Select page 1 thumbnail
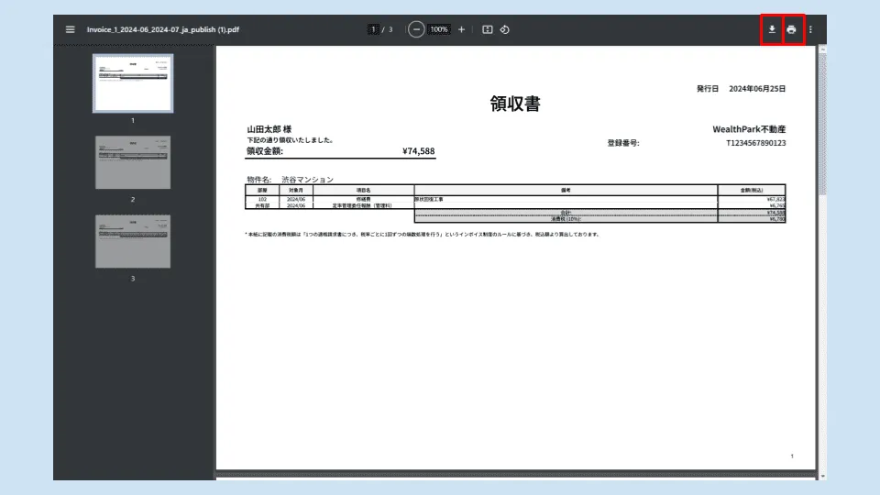This screenshot has width=880, height=495. 133,83
